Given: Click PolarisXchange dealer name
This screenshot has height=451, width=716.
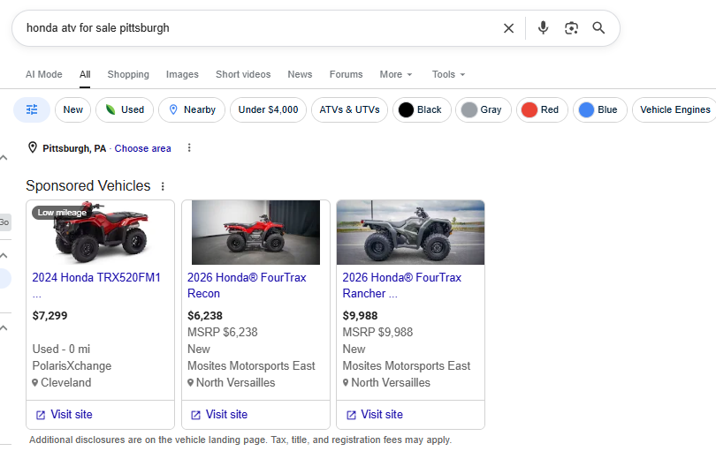Looking at the screenshot, I should pyautogui.click(x=72, y=365).
